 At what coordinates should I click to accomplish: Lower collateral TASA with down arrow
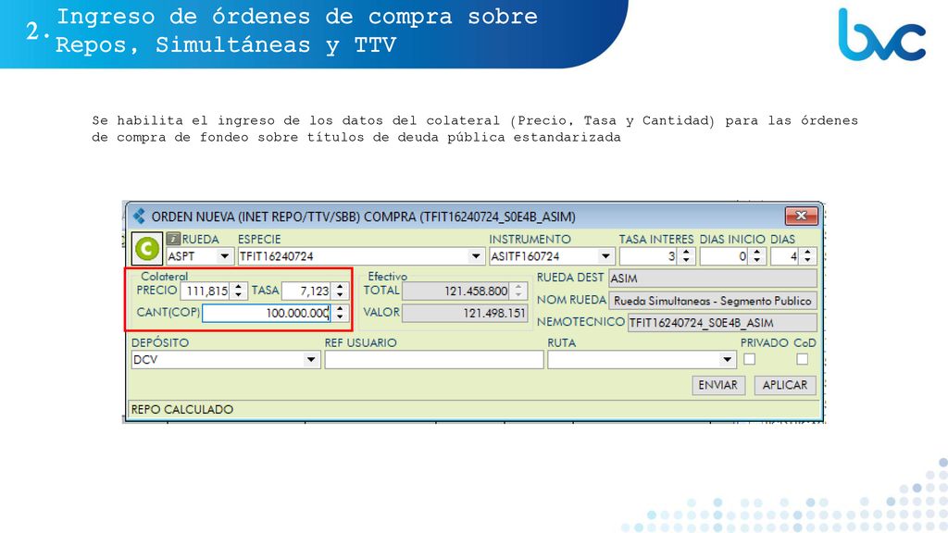[x=341, y=295]
